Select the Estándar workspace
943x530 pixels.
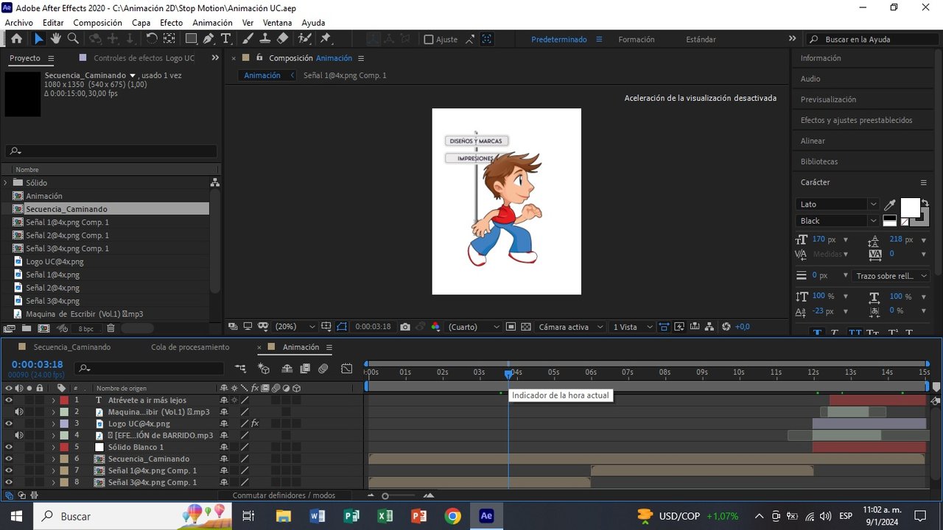click(701, 40)
